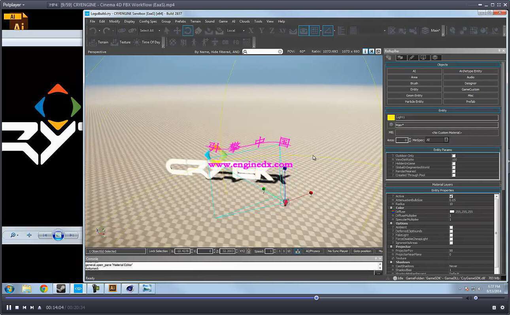Click the selection arrow tool icon
Screen dimensions: 510x315
(167, 30)
